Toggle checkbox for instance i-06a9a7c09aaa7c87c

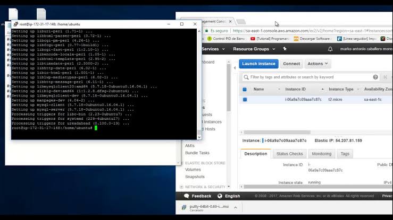[245, 99]
